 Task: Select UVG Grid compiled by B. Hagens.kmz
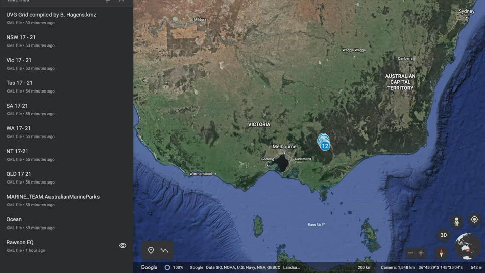(x=51, y=15)
